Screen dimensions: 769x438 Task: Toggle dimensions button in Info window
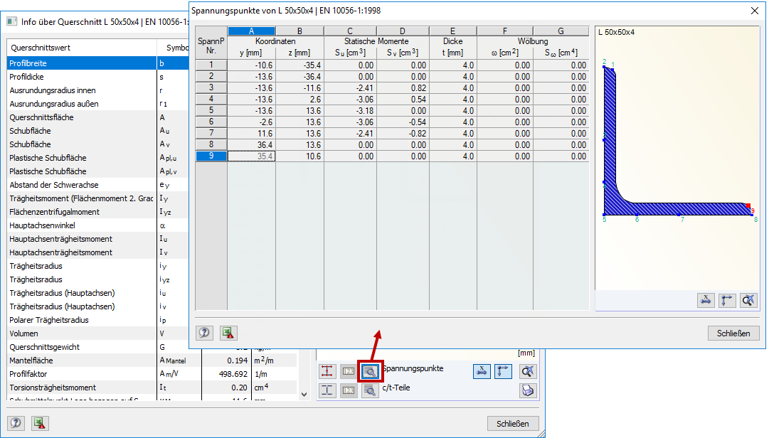click(482, 371)
